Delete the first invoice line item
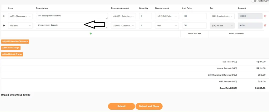 tap(265, 16)
